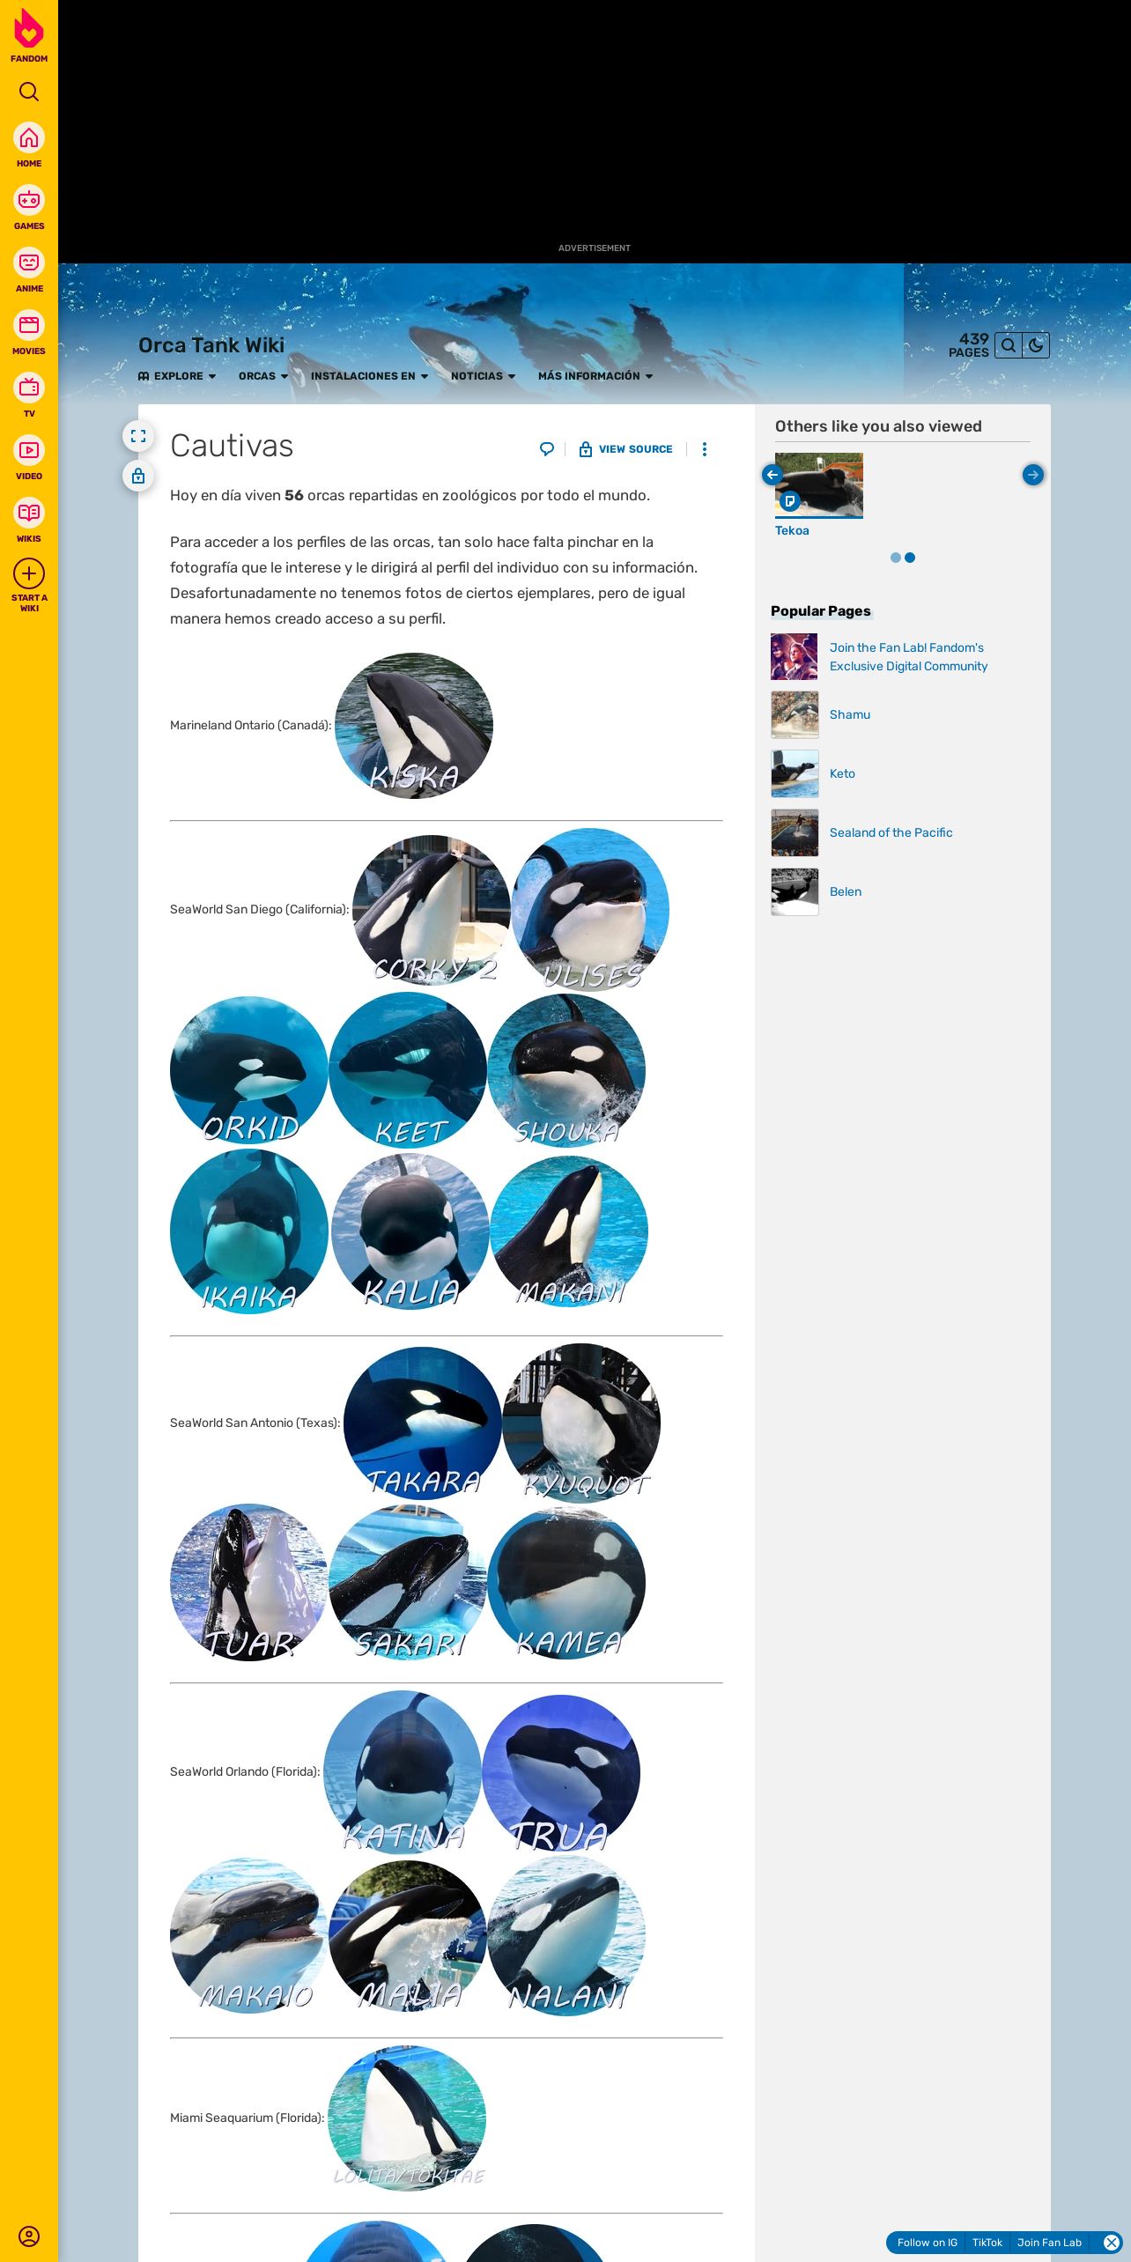Viewport: 1131px width, 2262px height.
Task: Expand the Más Información menu
Action: click(595, 376)
